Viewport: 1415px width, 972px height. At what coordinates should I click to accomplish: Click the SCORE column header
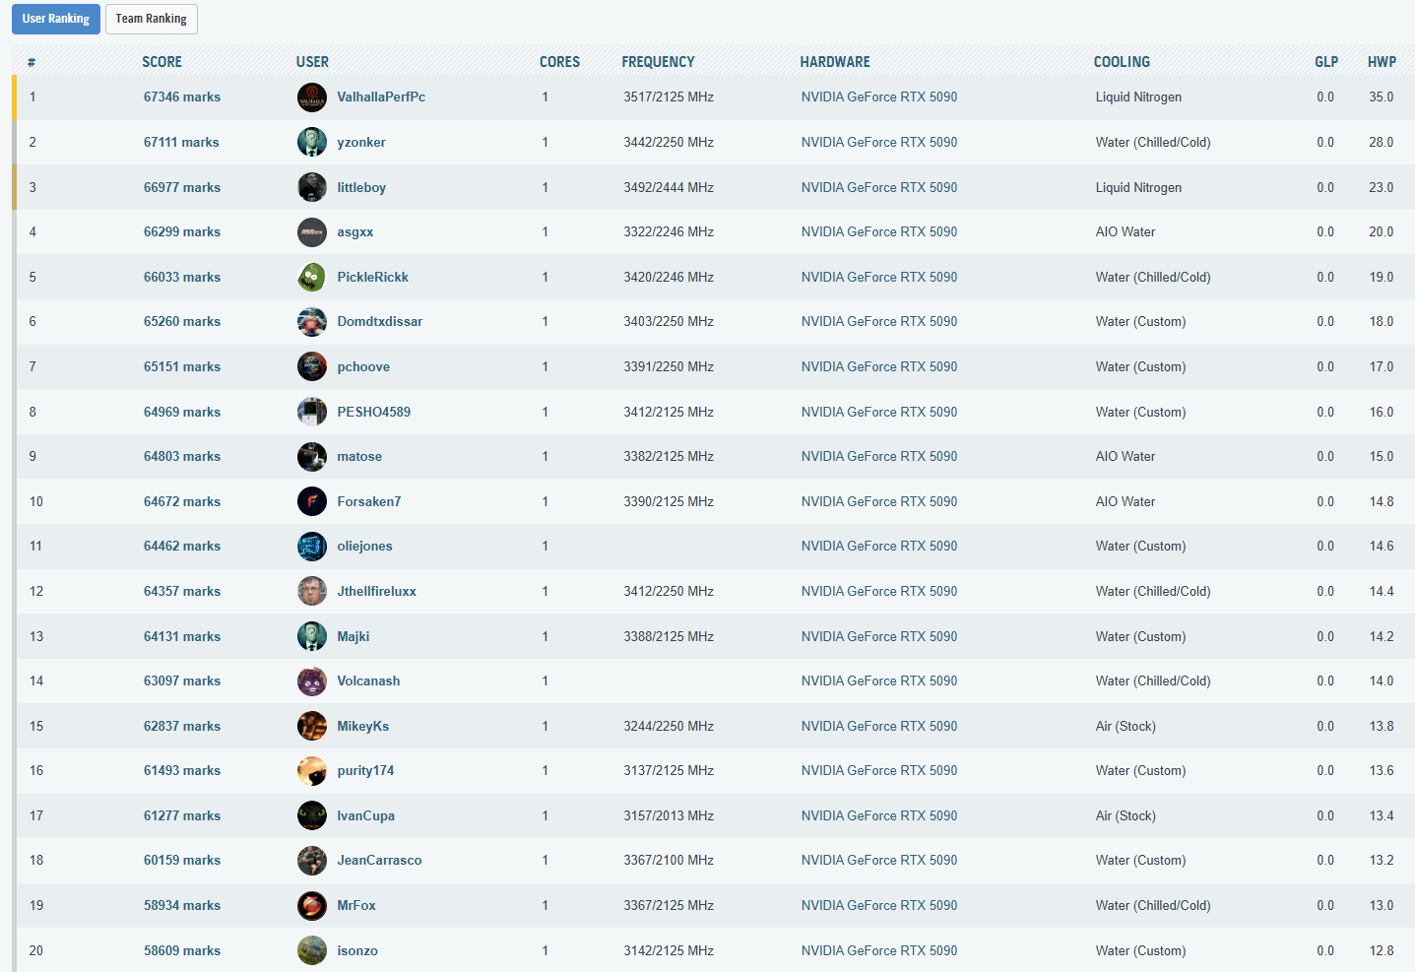[161, 62]
